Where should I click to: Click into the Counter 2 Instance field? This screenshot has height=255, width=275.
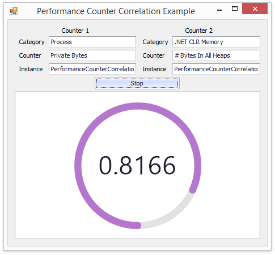click(216, 69)
